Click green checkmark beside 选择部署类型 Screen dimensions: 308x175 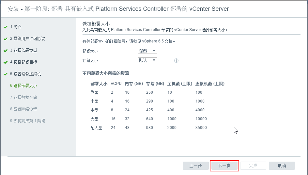pos(6,51)
